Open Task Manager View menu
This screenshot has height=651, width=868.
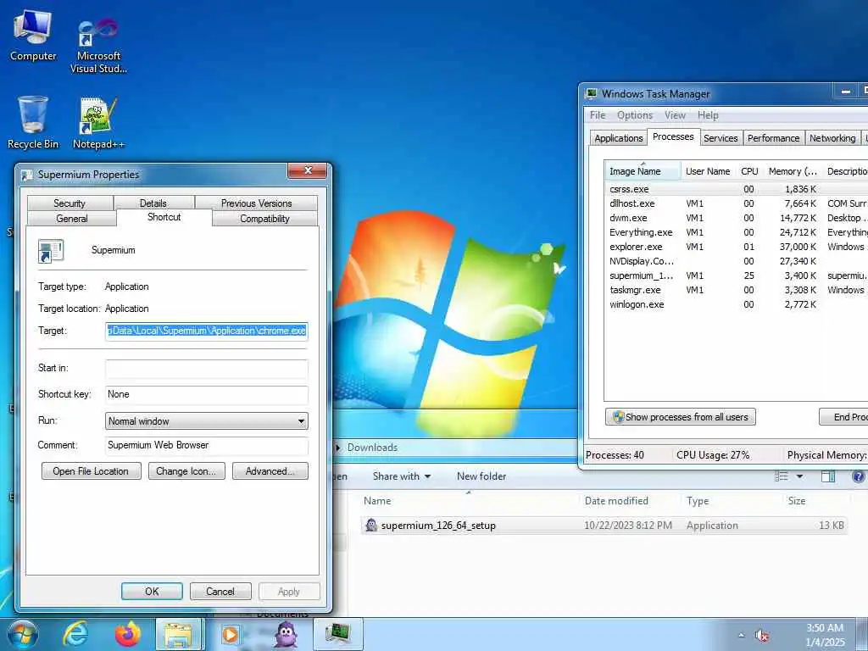pos(675,115)
